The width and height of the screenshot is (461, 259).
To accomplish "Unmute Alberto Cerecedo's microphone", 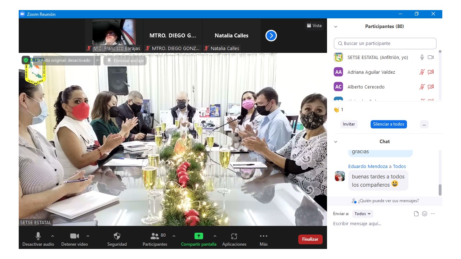I will coord(422,87).
